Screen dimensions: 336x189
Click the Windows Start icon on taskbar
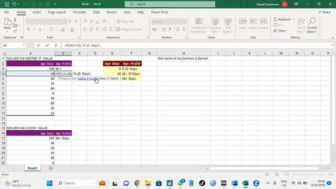[x=49, y=183]
